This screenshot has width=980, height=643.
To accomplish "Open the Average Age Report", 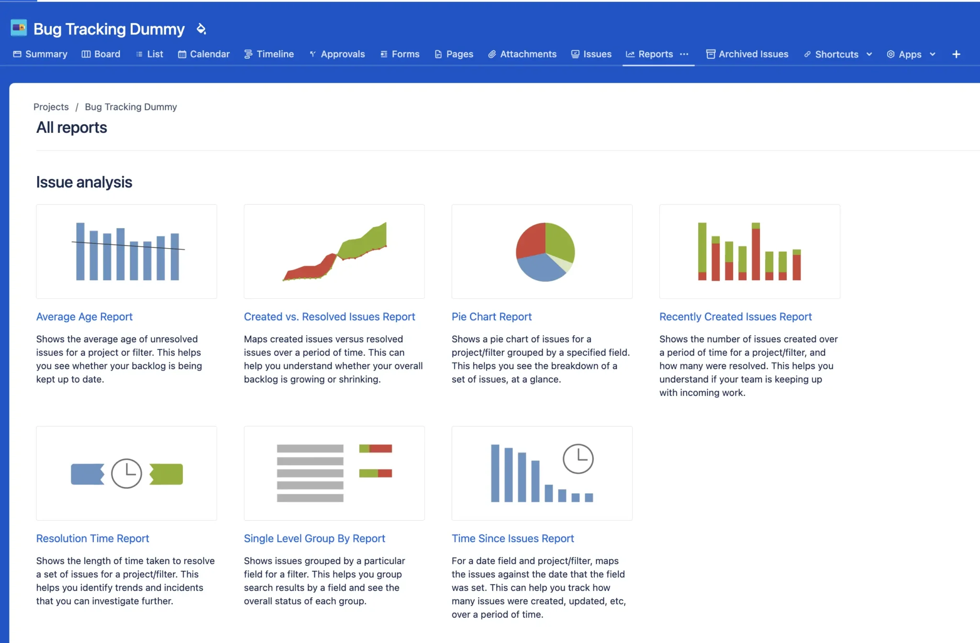I will [84, 316].
